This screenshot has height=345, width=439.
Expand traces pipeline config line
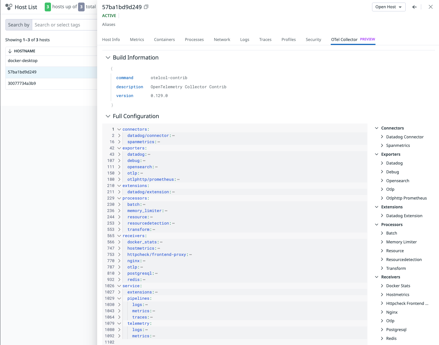click(119, 317)
